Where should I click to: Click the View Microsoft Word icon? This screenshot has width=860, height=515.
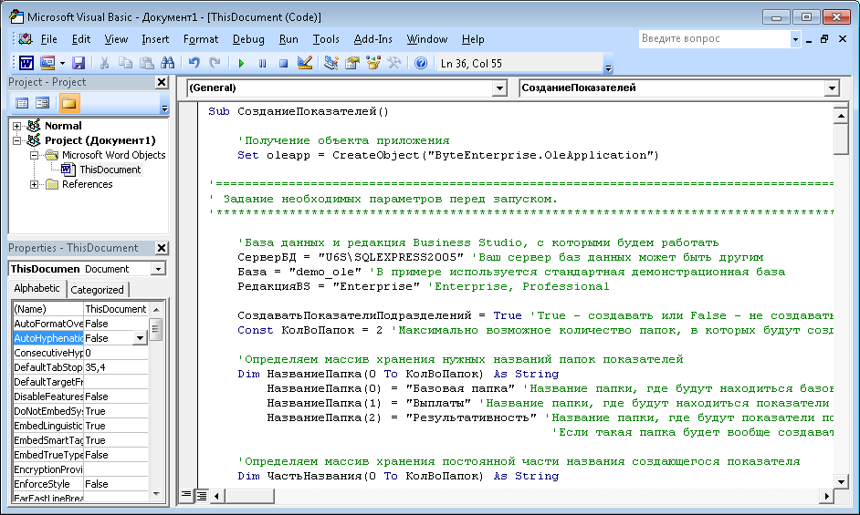tap(26, 63)
